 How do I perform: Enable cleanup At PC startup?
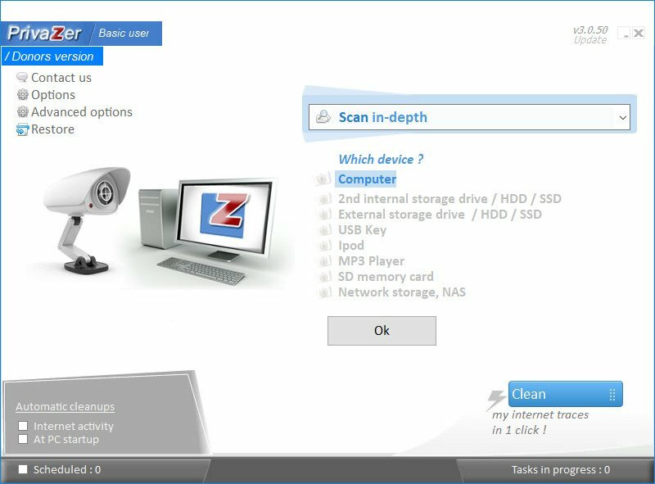[x=22, y=439]
